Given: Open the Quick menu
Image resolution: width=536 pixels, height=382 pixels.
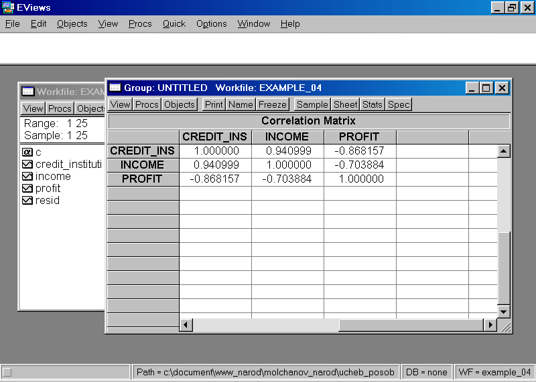Looking at the screenshot, I should point(174,23).
